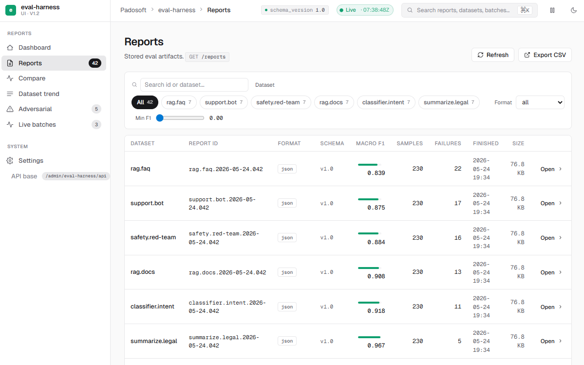
Task: Click the summarize.legal macro F1 progress bar
Action: [370, 337]
